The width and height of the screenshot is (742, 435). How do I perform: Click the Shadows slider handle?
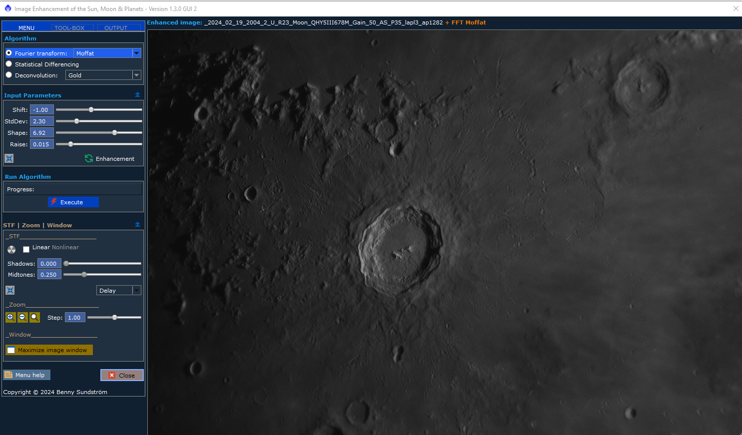coord(66,263)
